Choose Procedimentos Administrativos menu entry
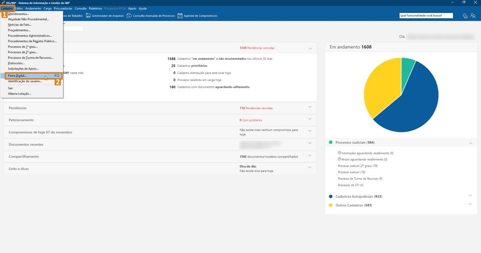481x253 pixels. (30, 36)
